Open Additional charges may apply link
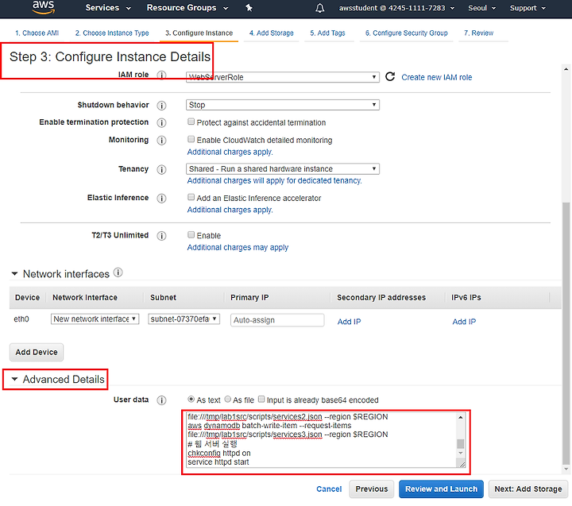 click(238, 247)
